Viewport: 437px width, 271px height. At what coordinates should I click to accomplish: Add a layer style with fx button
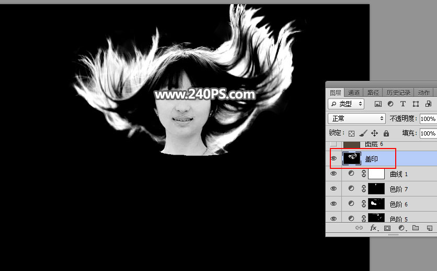click(x=373, y=228)
